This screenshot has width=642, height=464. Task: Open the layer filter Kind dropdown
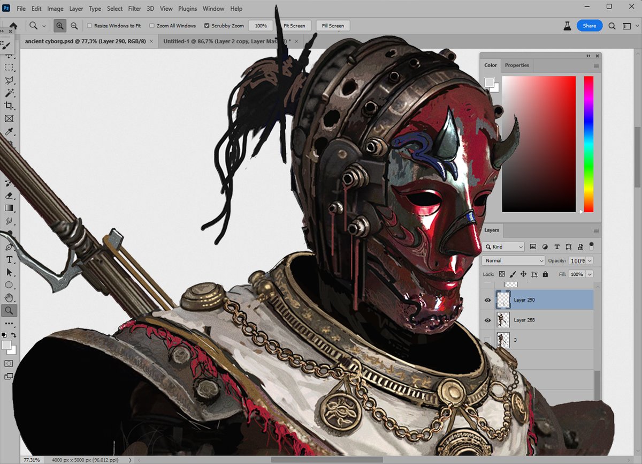click(x=504, y=247)
